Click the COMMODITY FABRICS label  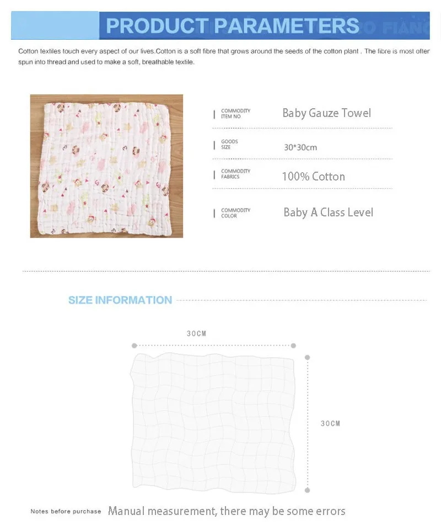point(236,174)
